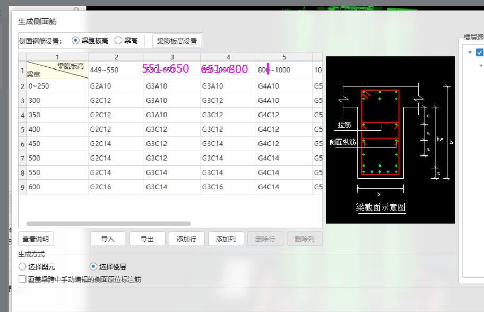Screen dimensions: 484x312
Task: Click beam width cell 0~250
Action: (x=57, y=86)
